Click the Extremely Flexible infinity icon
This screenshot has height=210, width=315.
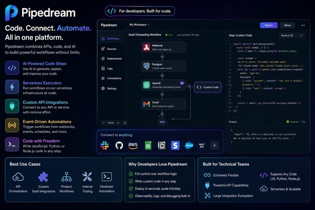click(207, 175)
